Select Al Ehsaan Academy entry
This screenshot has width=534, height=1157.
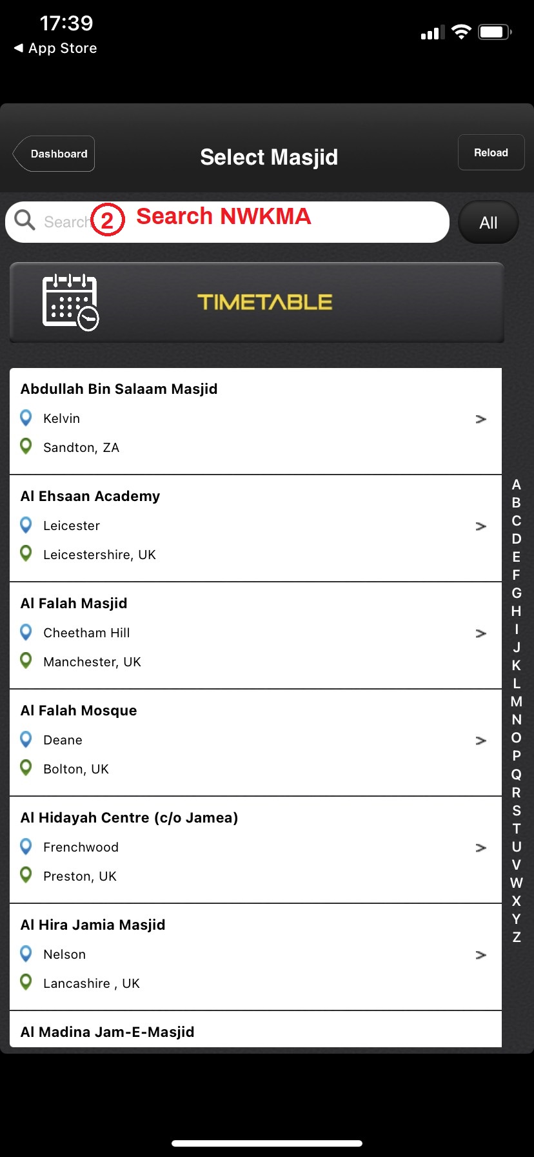[x=90, y=497]
